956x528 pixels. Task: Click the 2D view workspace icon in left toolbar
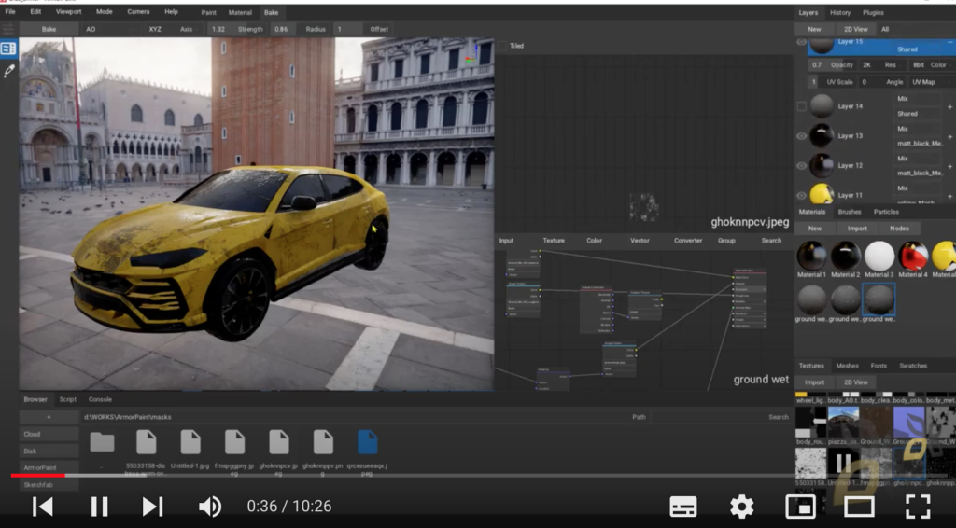8,49
